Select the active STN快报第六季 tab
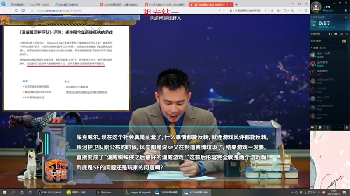Viewport: 350px width, 196px height. click(210, 4)
